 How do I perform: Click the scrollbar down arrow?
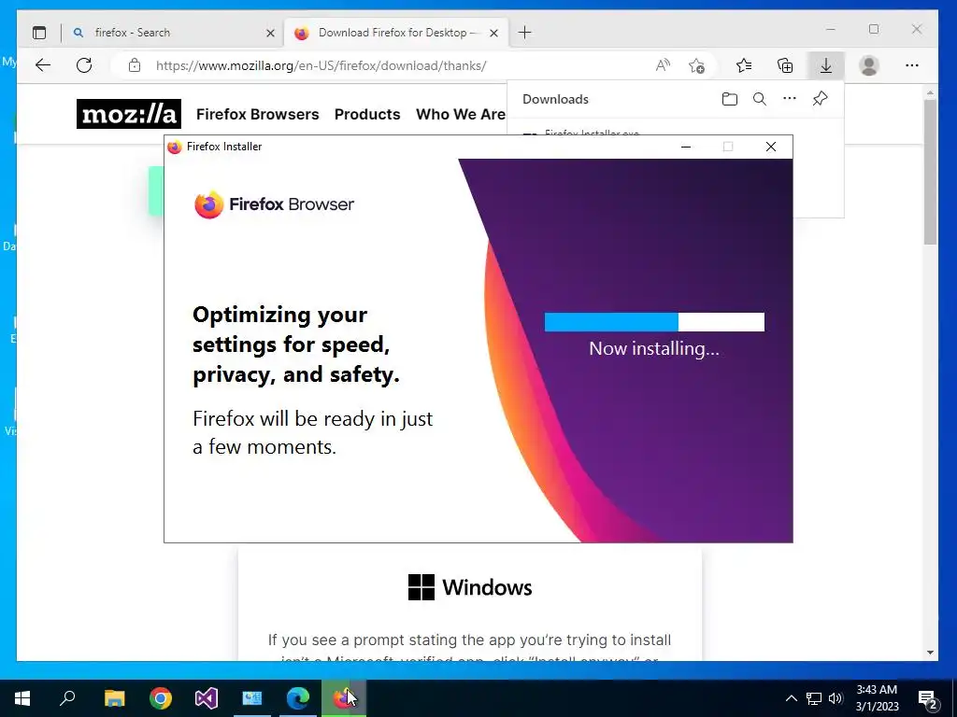click(x=930, y=653)
